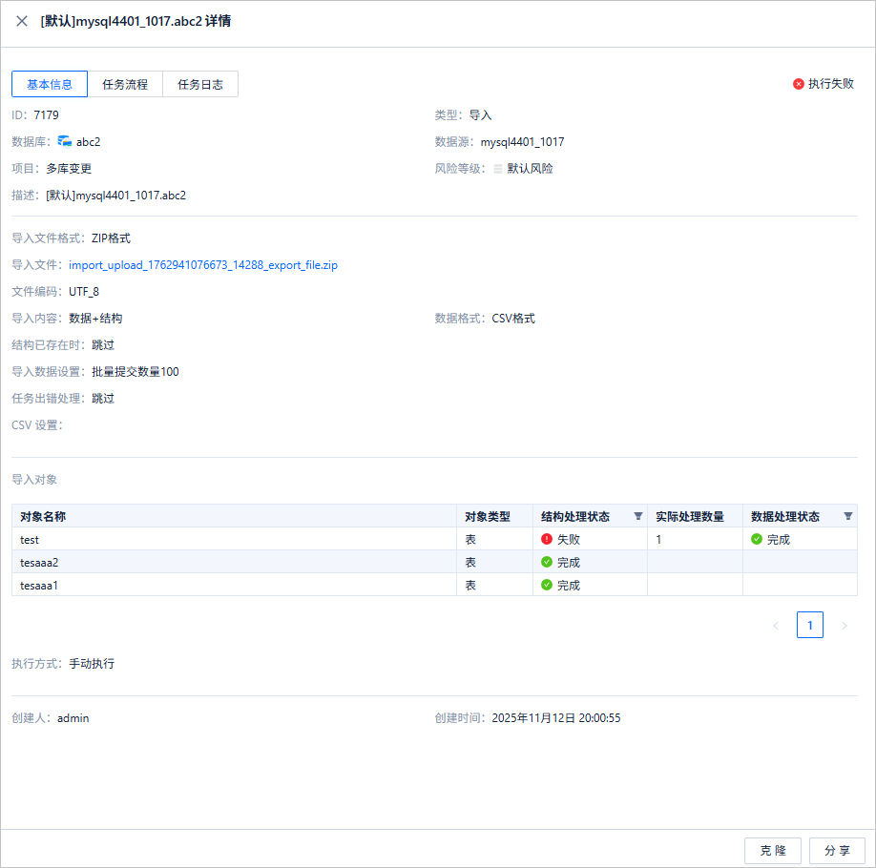Viewport: 876px width, 868px height.
Task: Click the default risk level icon
Action: pyautogui.click(x=498, y=169)
